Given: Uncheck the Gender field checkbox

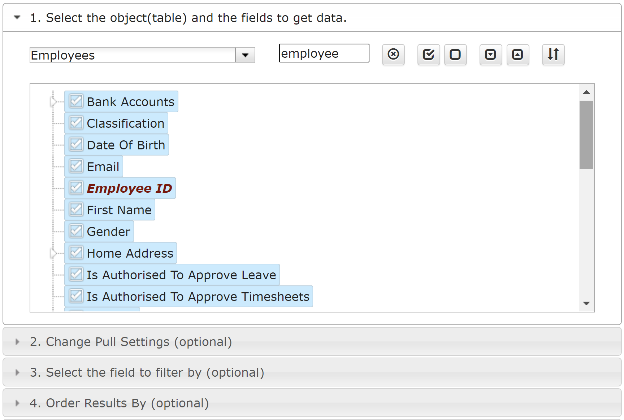Looking at the screenshot, I should coord(76,231).
